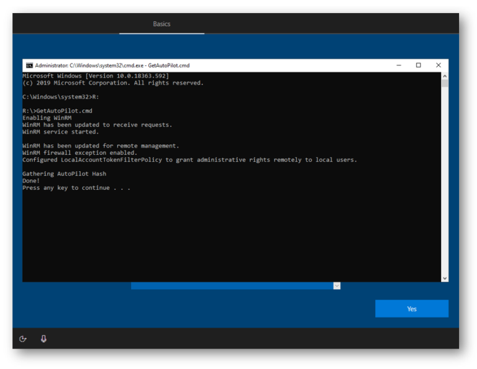Viewport: 477px width, 369px height.
Task: Open the Basics tab
Action: coord(161,24)
